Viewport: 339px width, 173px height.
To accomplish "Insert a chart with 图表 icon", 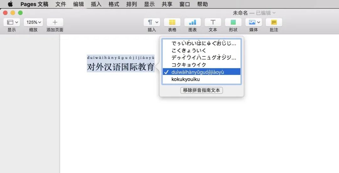I will [x=192, y=22].
